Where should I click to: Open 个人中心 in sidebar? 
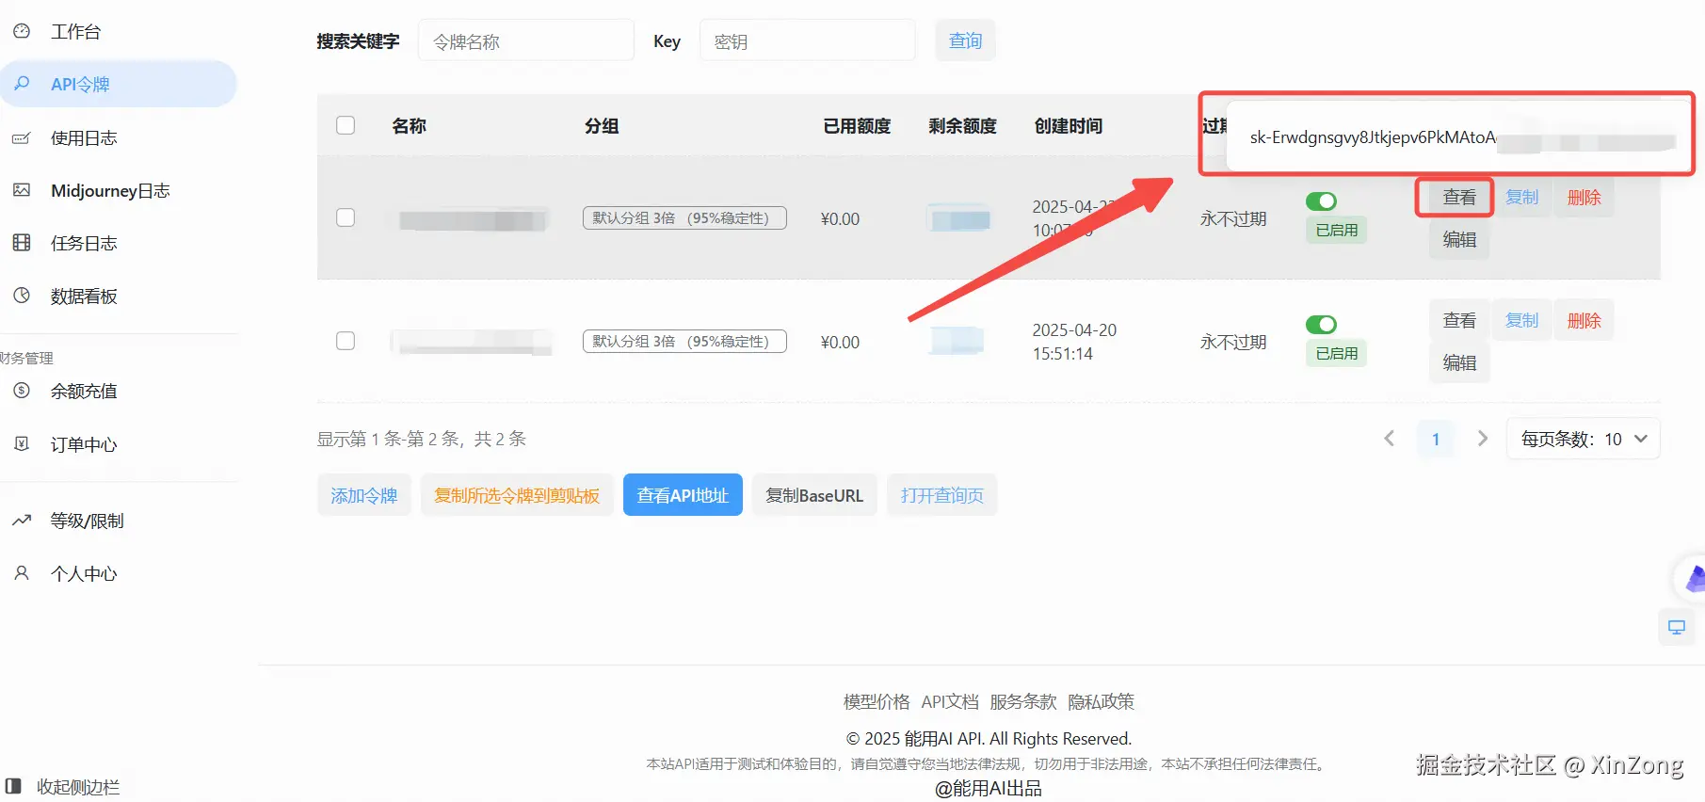point(84,573)
